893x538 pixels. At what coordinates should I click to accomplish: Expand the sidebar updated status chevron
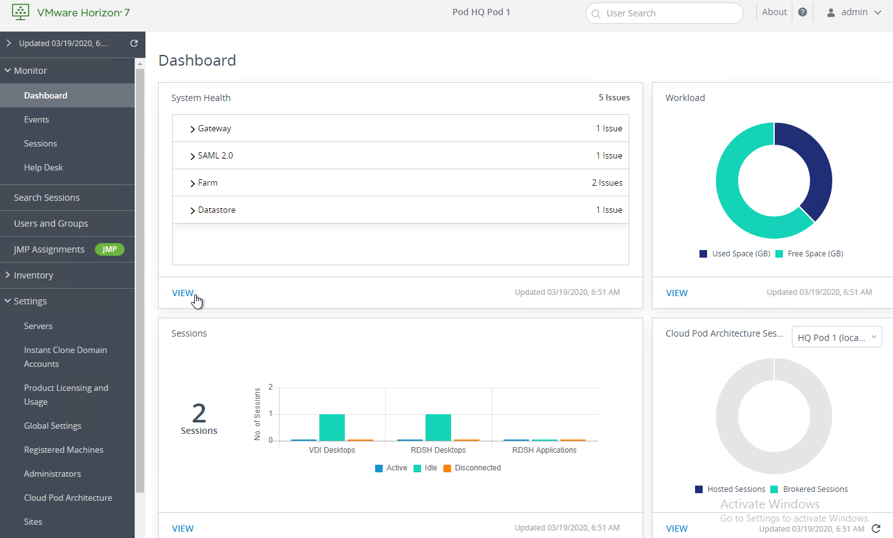pos(8,44)
